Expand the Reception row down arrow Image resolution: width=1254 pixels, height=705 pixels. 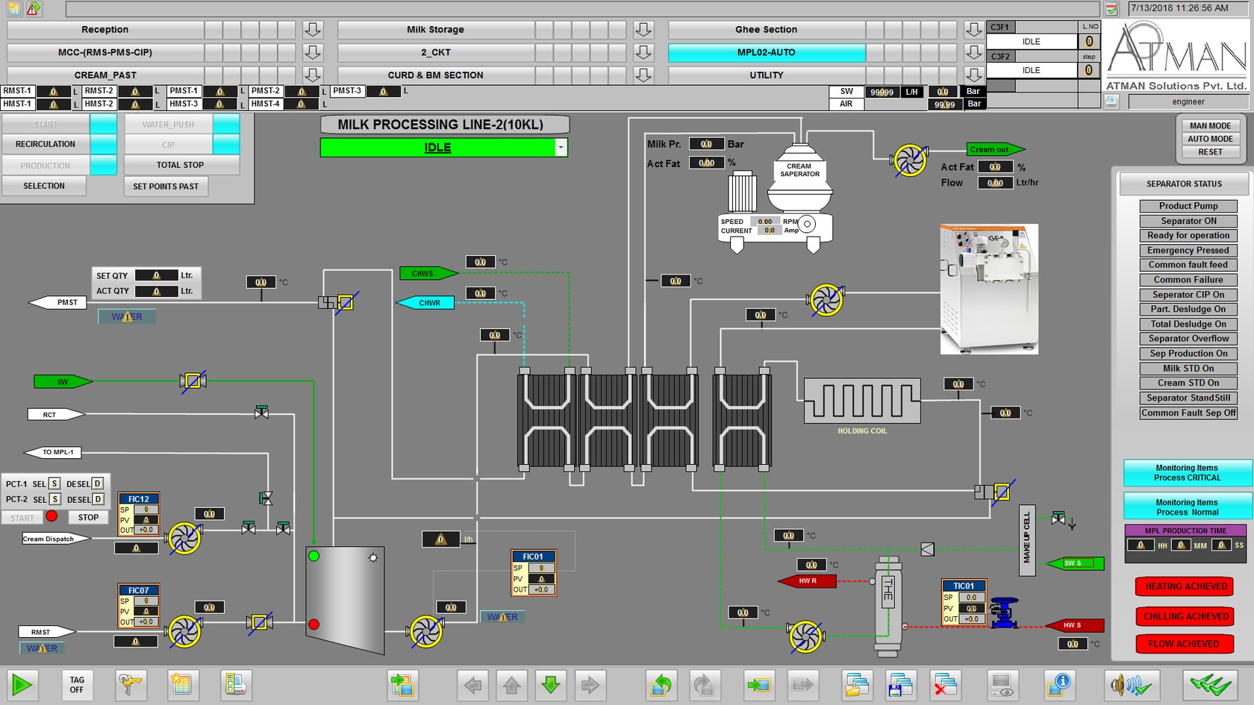pyautogui.click(x=313, y=30)
